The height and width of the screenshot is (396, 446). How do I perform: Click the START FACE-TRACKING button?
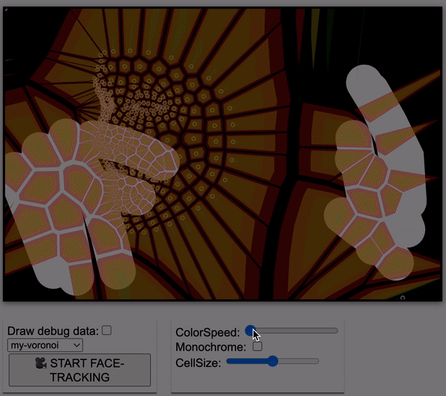[x=80, y=370]
